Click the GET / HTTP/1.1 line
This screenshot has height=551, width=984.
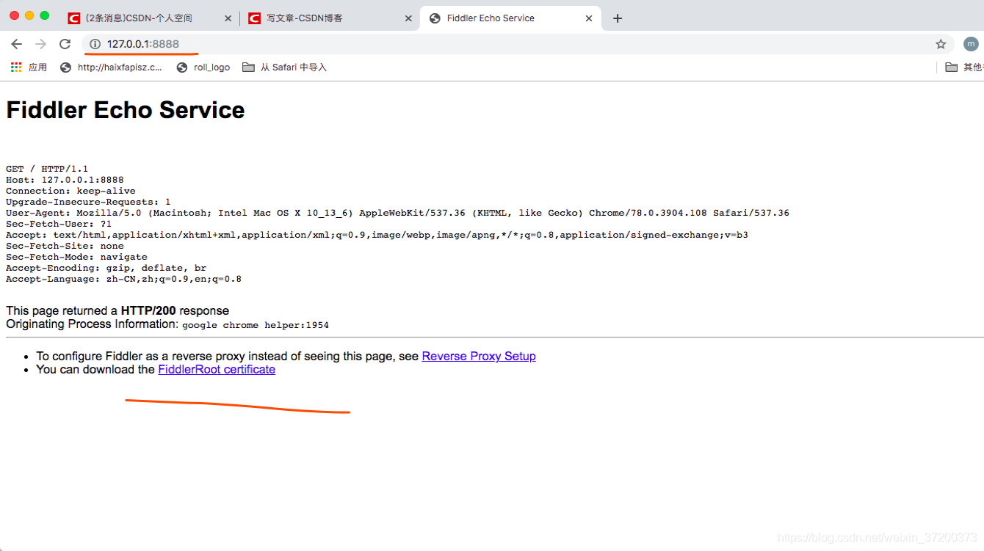(47, 169)
